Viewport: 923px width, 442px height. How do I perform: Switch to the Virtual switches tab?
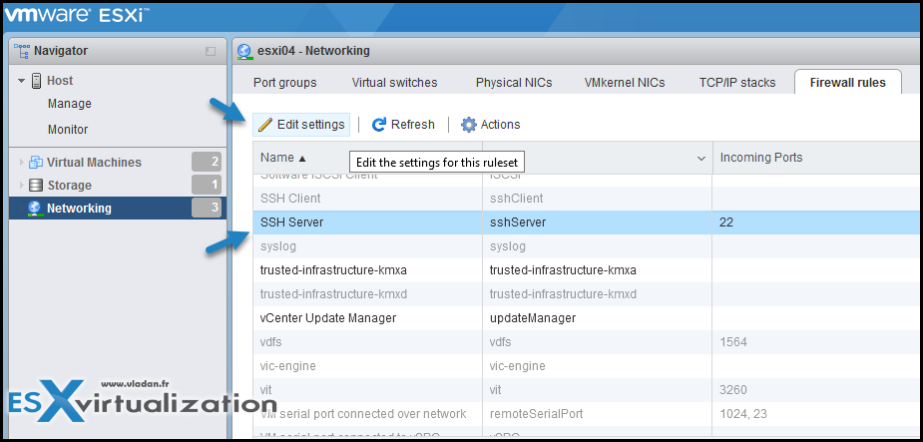click(394, 83)
